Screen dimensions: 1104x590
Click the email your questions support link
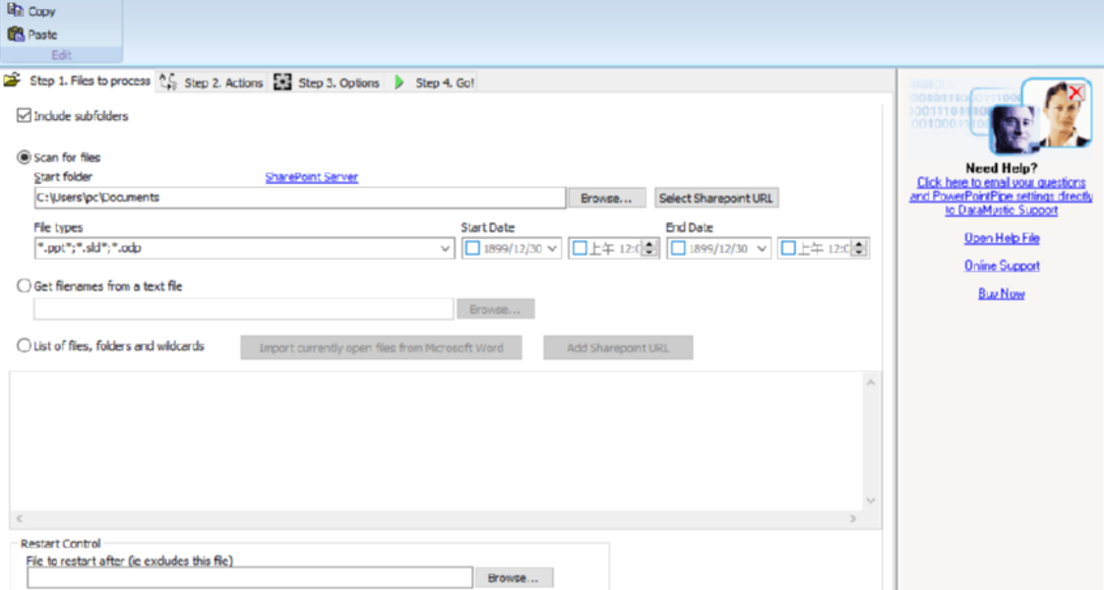[x=1001, y=197]
